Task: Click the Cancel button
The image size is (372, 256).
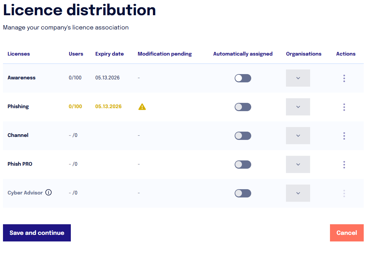Action: tap(347, 233)
